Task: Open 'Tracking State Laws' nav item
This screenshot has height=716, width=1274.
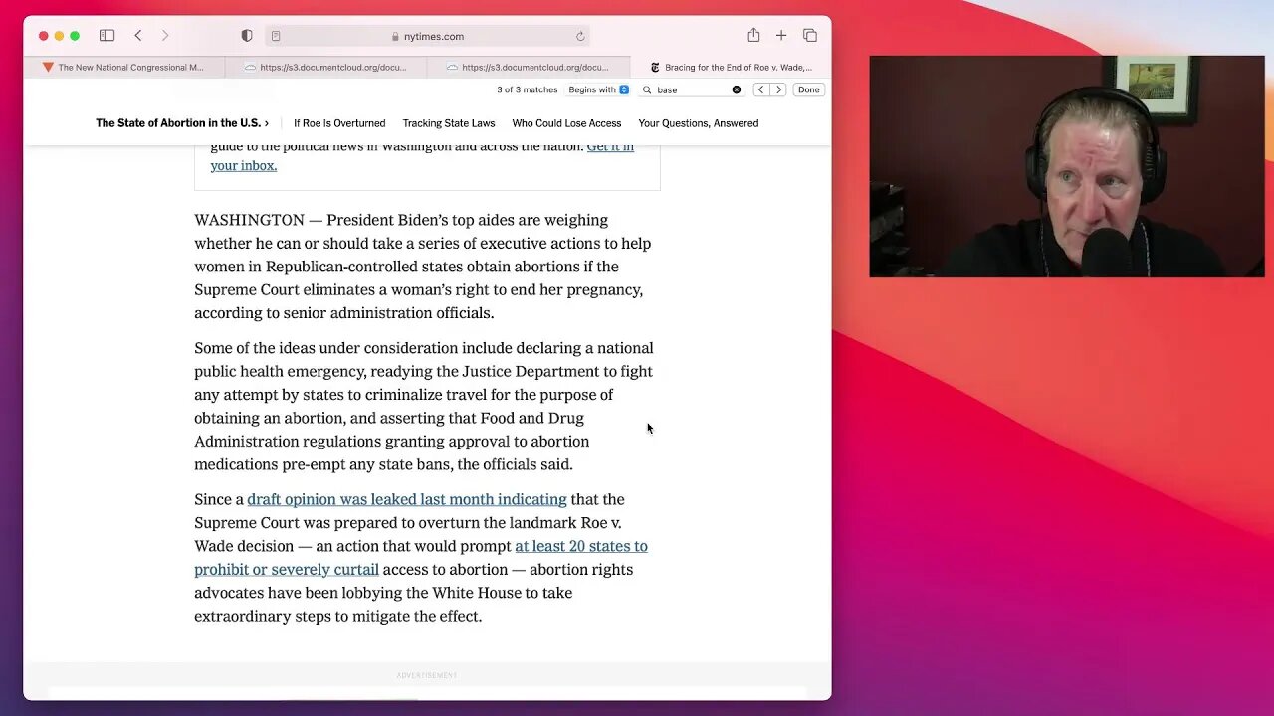Action: [x=449, y=123]
